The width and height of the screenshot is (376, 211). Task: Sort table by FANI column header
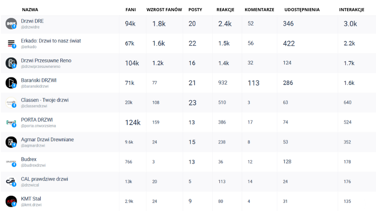click(x=131, y=9)
